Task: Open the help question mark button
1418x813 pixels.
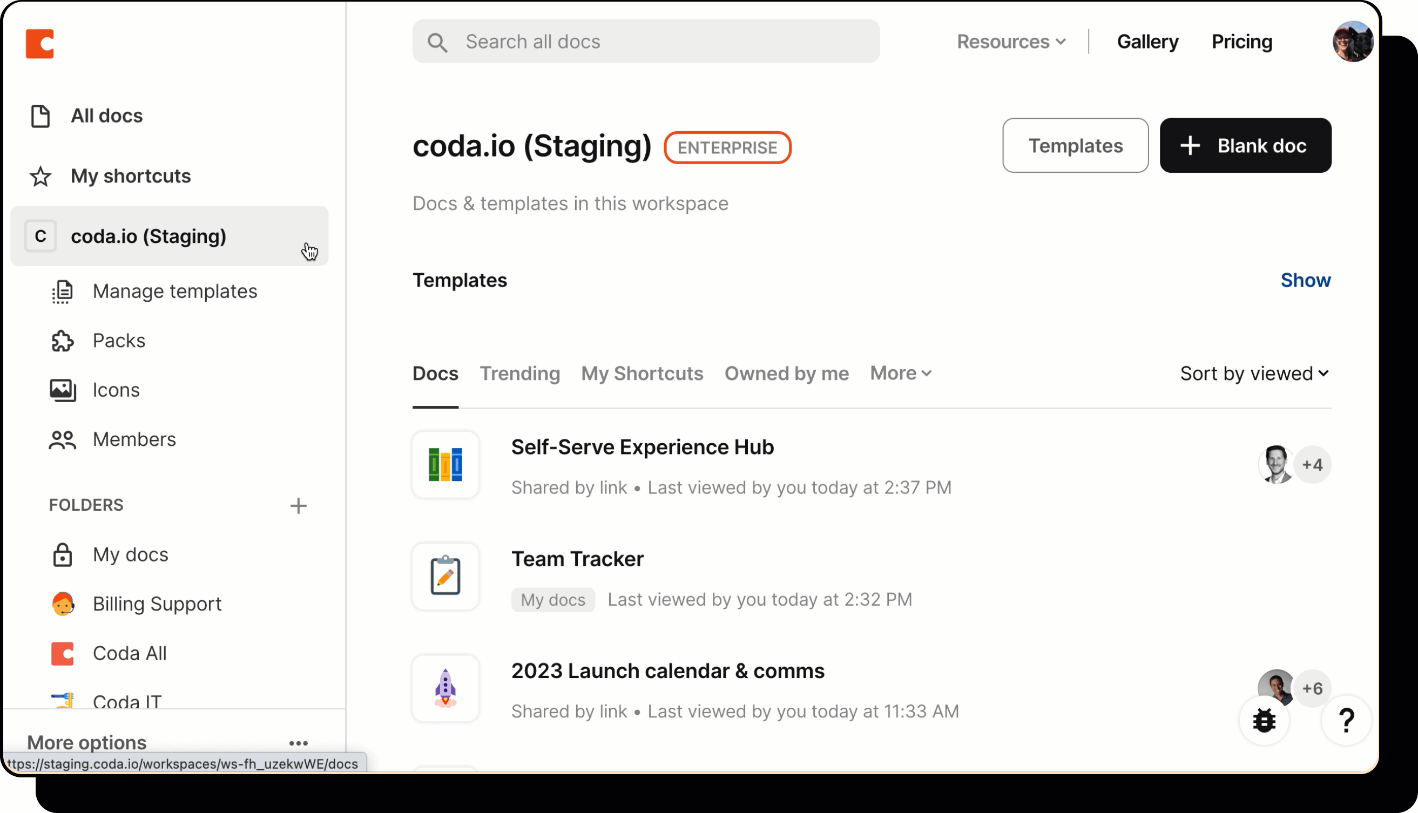Action: point(1346,720)
